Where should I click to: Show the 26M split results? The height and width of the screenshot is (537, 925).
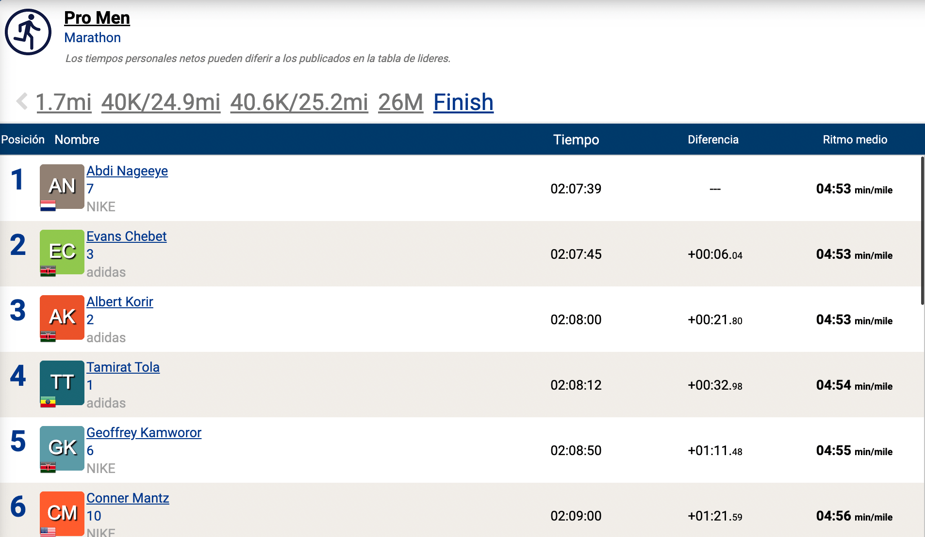[400, 102]
